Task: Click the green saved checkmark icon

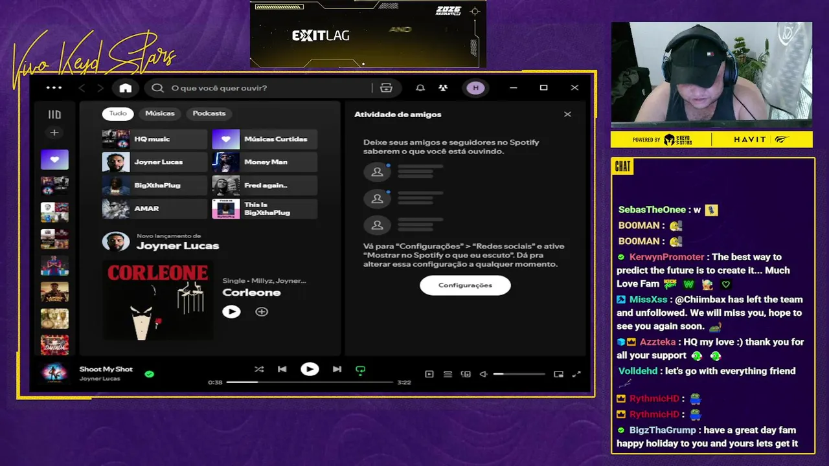Action: 150,374
